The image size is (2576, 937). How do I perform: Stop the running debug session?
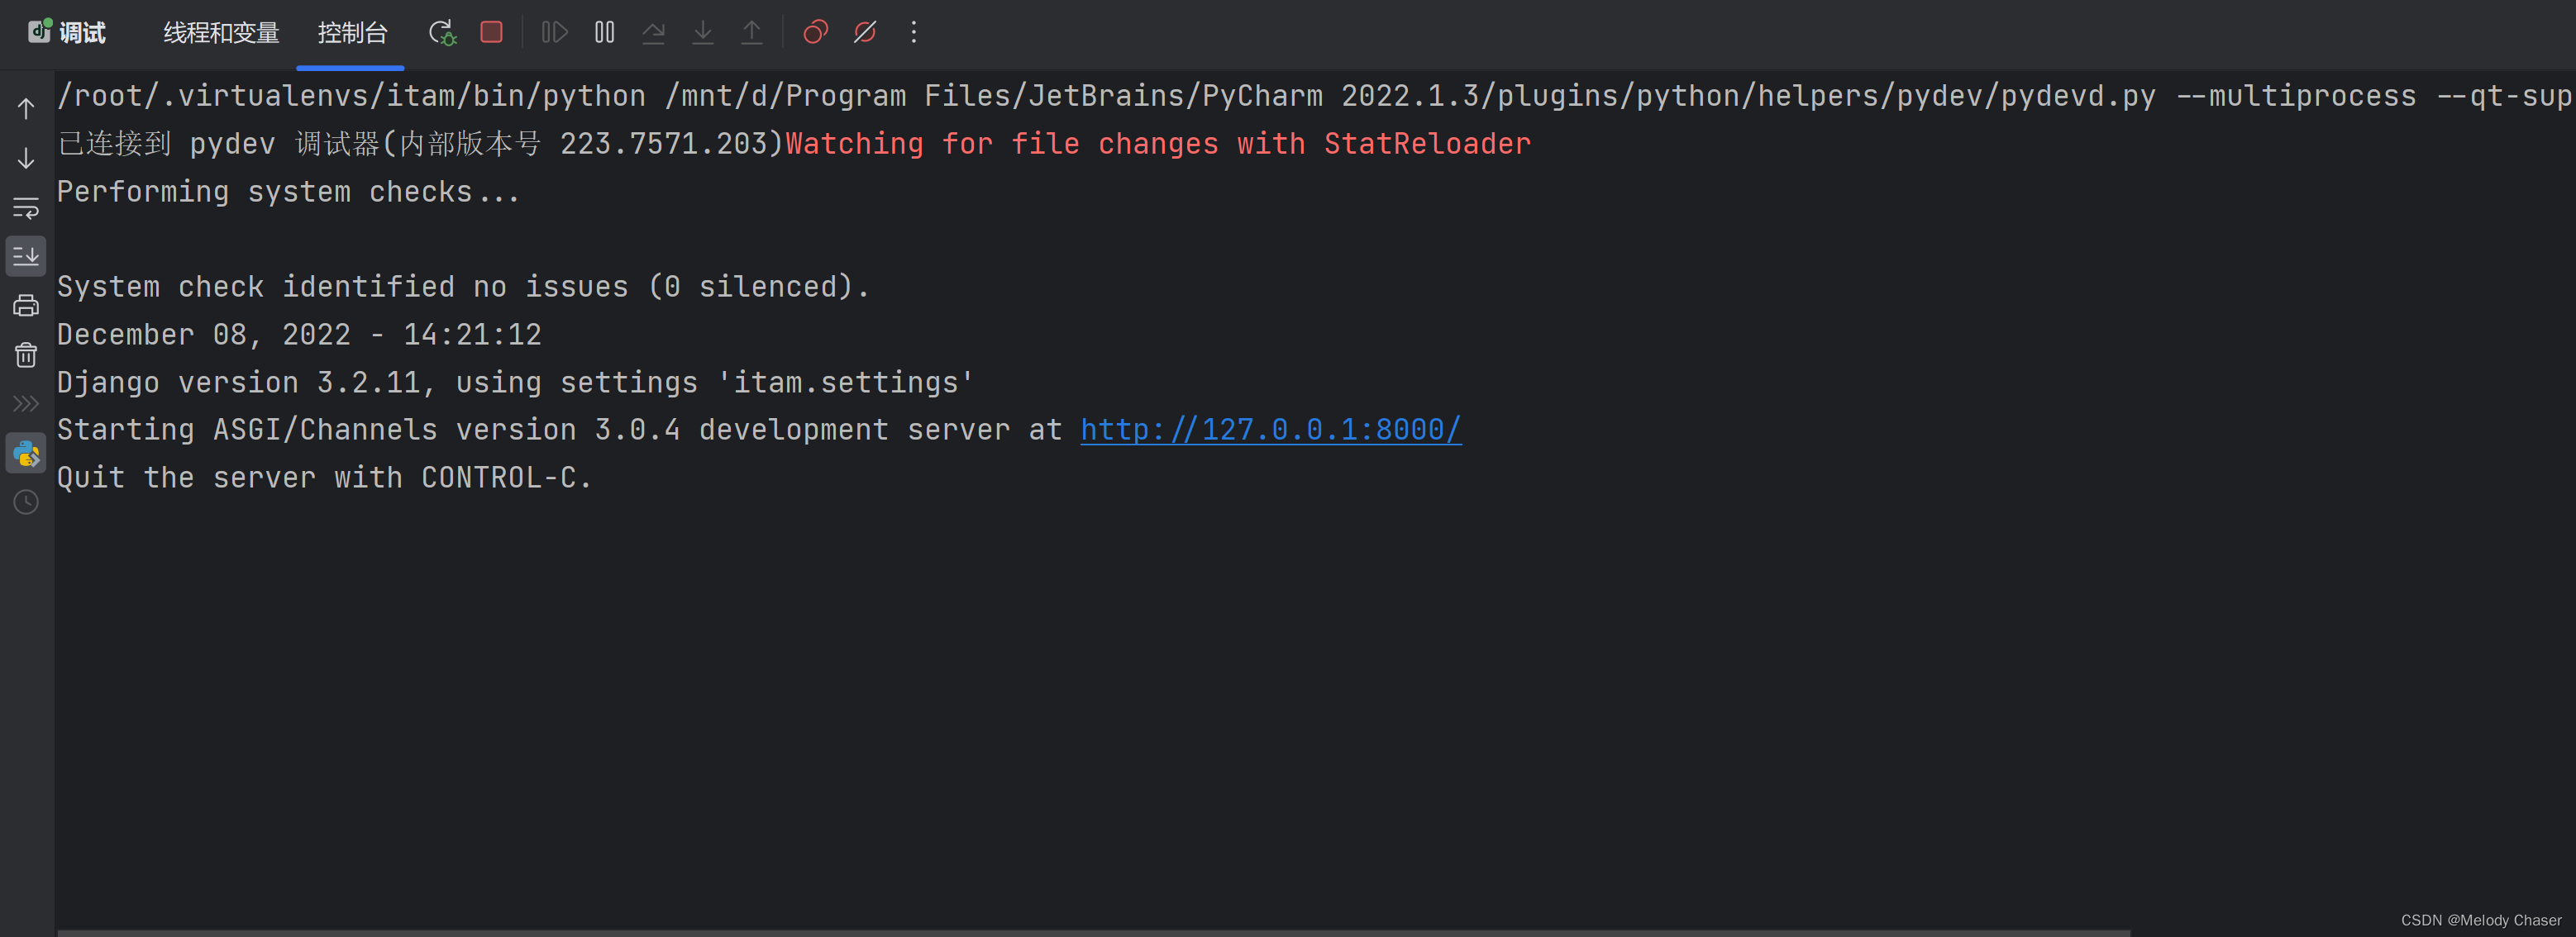pos(491,33)
